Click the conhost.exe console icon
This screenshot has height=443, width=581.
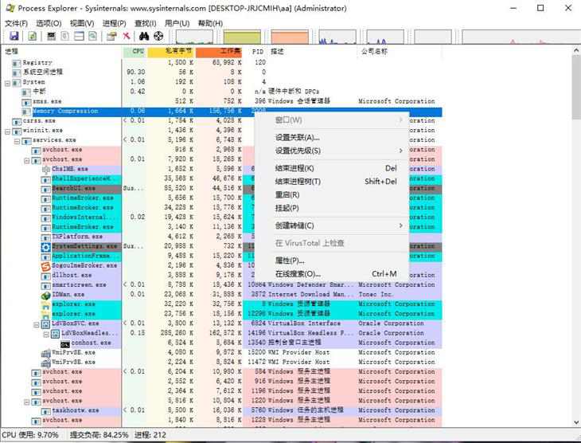click(x=65, y=343)
